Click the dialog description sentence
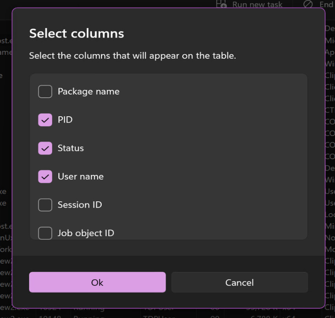The height and width of the screenshot is (318, 335). pyautogui.click(x=132, y=56)
